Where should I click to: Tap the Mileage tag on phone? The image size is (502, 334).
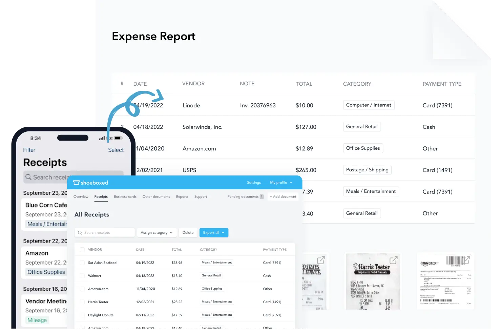point(37,320)
